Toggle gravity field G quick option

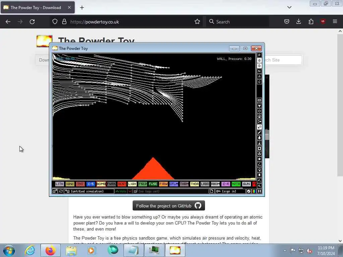point(259,61)
